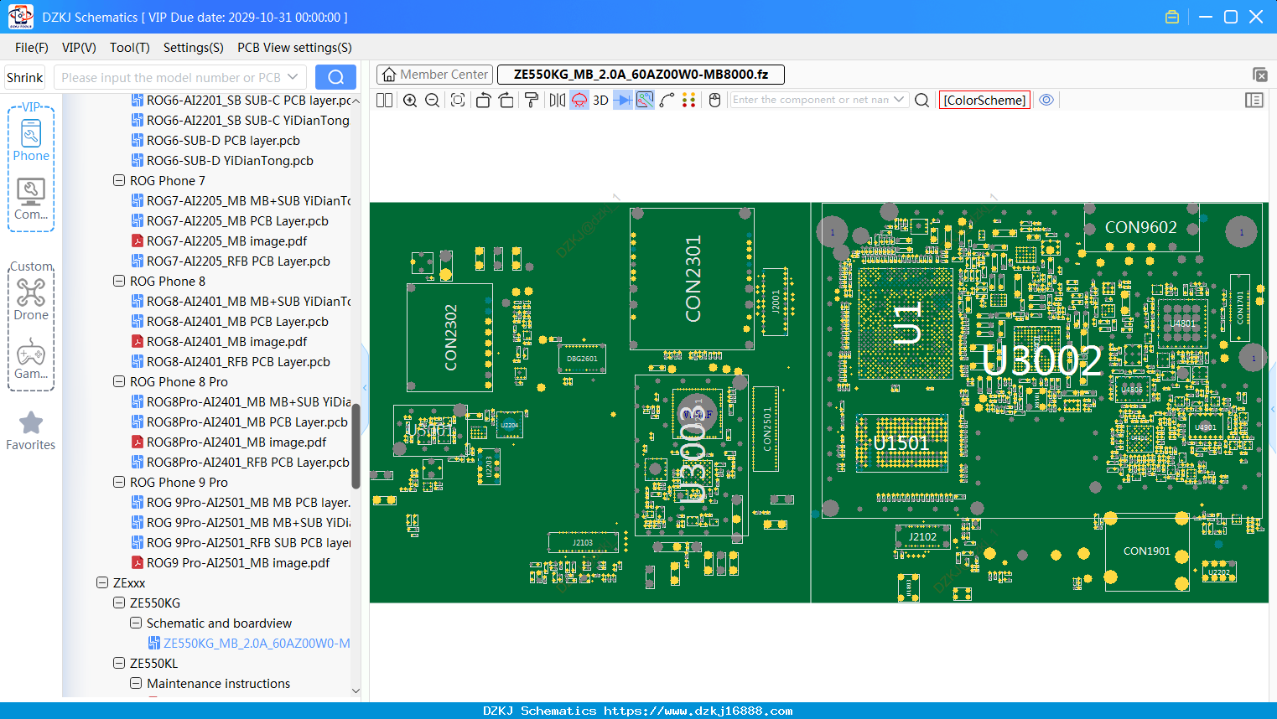Viewport: 1277px width, 719px height.
Task: Collapse the ROG Phone 9 Pro node
Action: [x=119, y=482]
